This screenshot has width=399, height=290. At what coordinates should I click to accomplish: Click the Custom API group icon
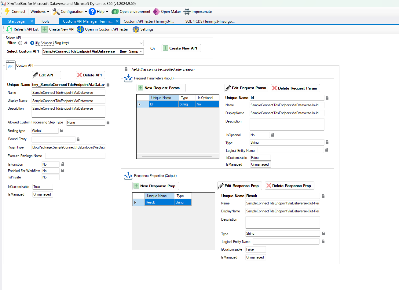[11, 66]
